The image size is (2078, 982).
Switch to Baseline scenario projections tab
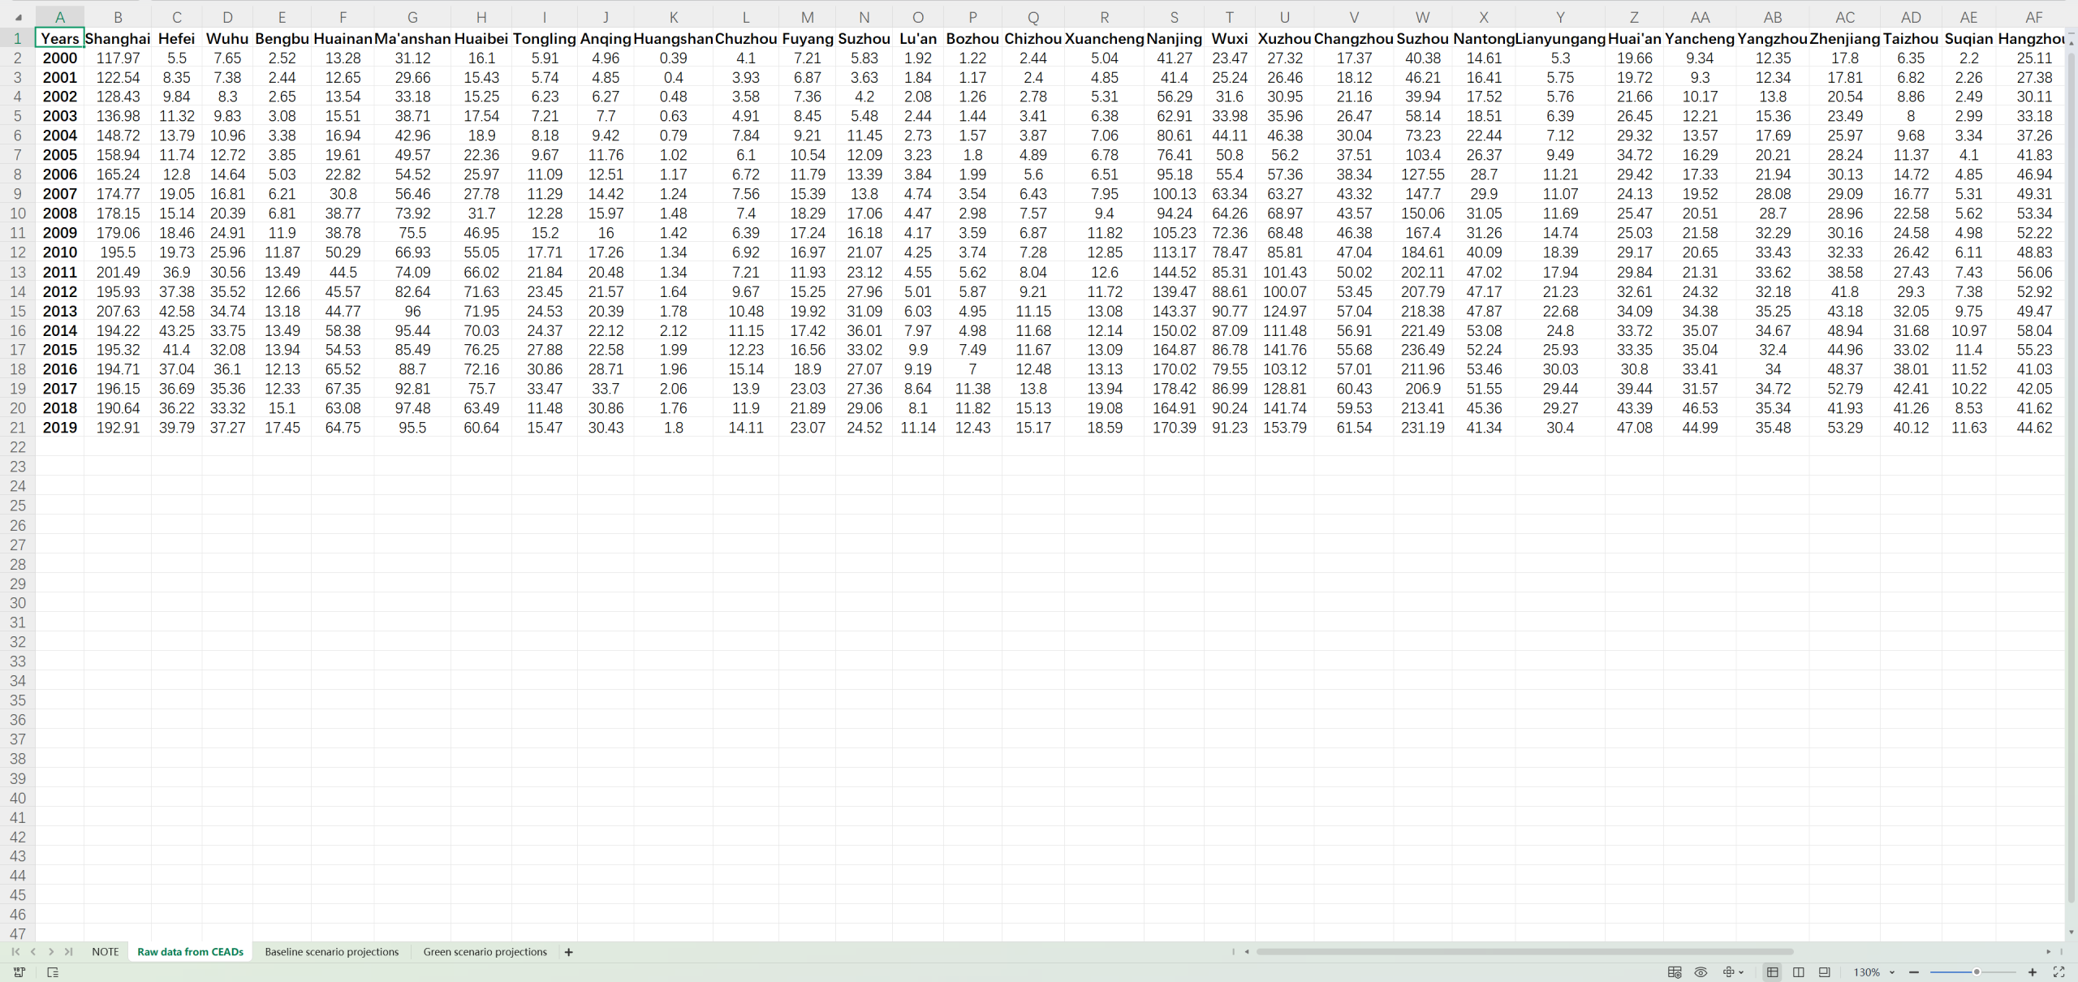point(331,952)
